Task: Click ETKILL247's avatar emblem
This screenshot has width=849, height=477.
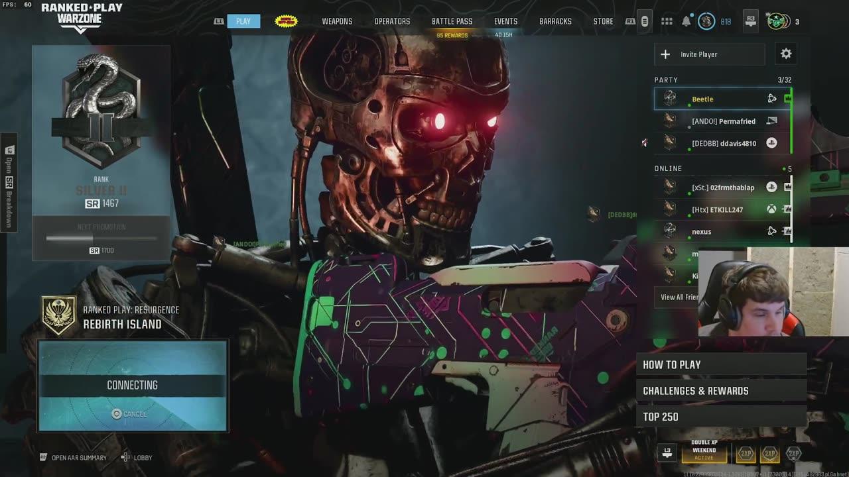Action: tap(670, 209)
